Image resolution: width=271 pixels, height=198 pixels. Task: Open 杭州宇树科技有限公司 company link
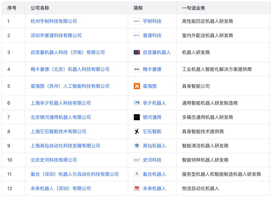coord(54,21)
